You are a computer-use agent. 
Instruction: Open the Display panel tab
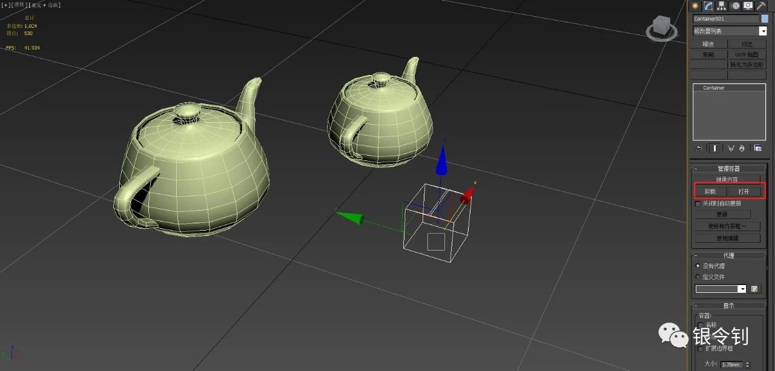pyautogui.click(x=748, y=5)
